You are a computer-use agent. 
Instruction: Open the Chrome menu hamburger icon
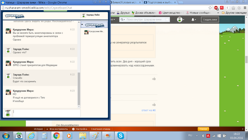click(245, 8)
